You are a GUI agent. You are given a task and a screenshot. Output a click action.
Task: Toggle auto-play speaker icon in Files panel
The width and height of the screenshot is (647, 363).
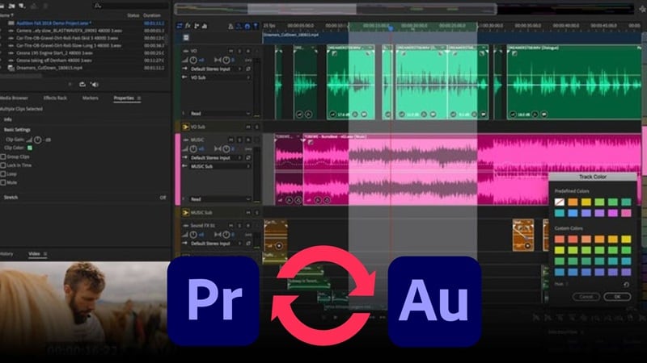95,85
